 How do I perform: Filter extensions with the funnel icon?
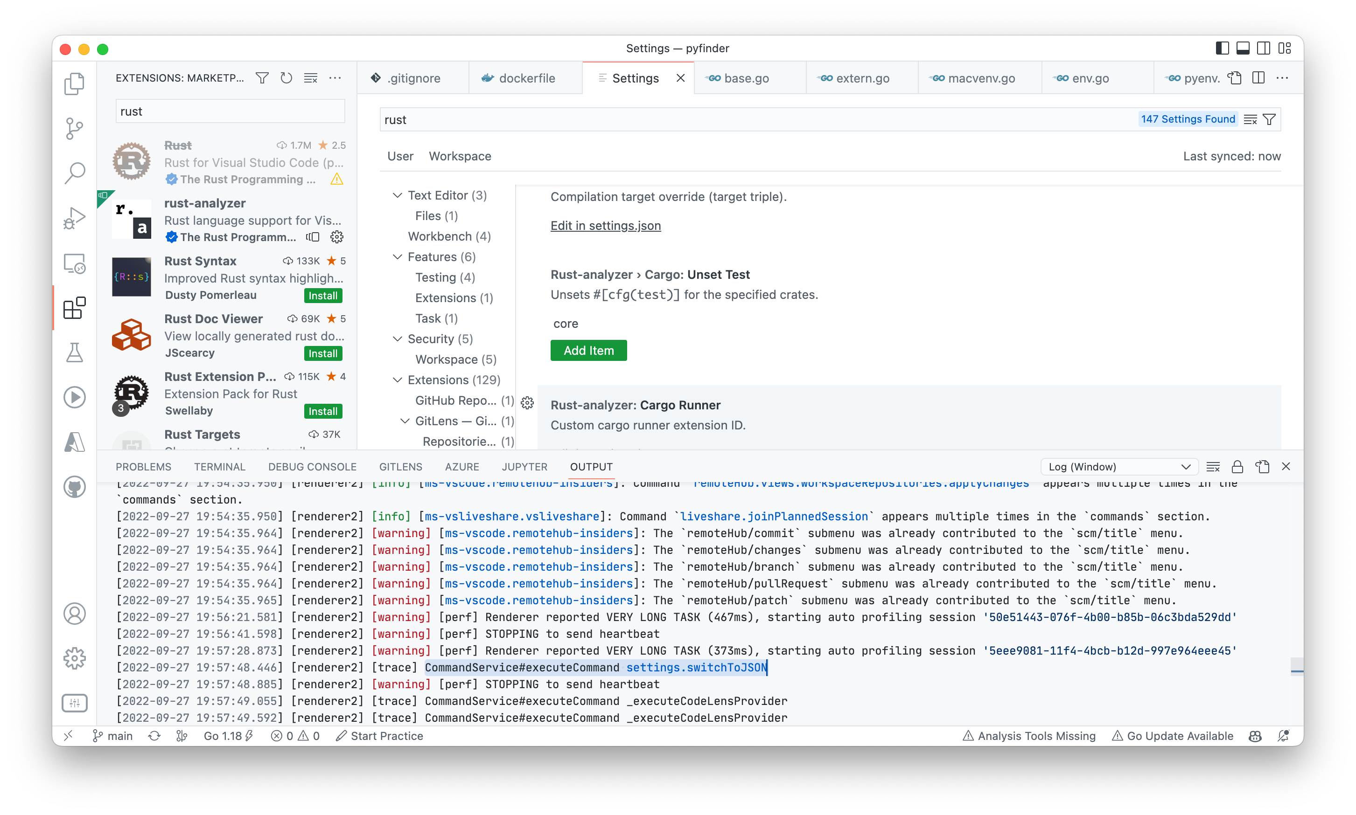tap(262, 78)
